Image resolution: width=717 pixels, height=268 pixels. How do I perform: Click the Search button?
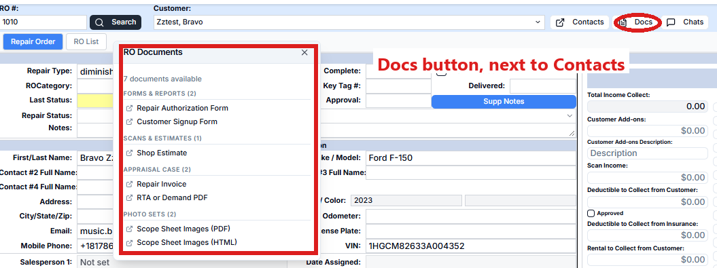(x=116, y=22)
